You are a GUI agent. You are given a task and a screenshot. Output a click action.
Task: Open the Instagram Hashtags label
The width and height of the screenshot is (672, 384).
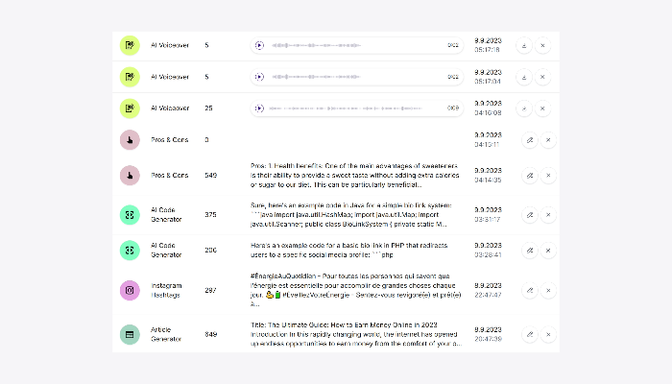pos(166,290)
